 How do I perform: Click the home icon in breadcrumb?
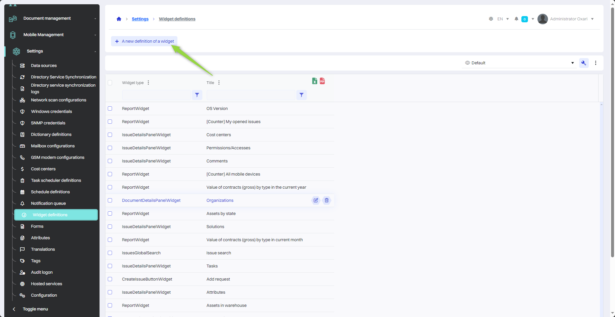[119, 19]
